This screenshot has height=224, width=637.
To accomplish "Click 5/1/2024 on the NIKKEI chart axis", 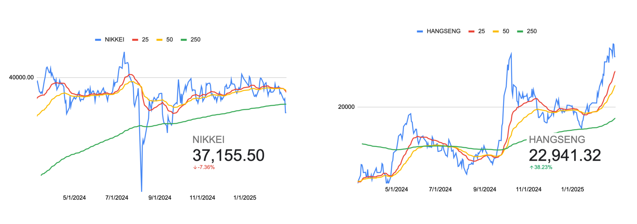I will (74, 198).
